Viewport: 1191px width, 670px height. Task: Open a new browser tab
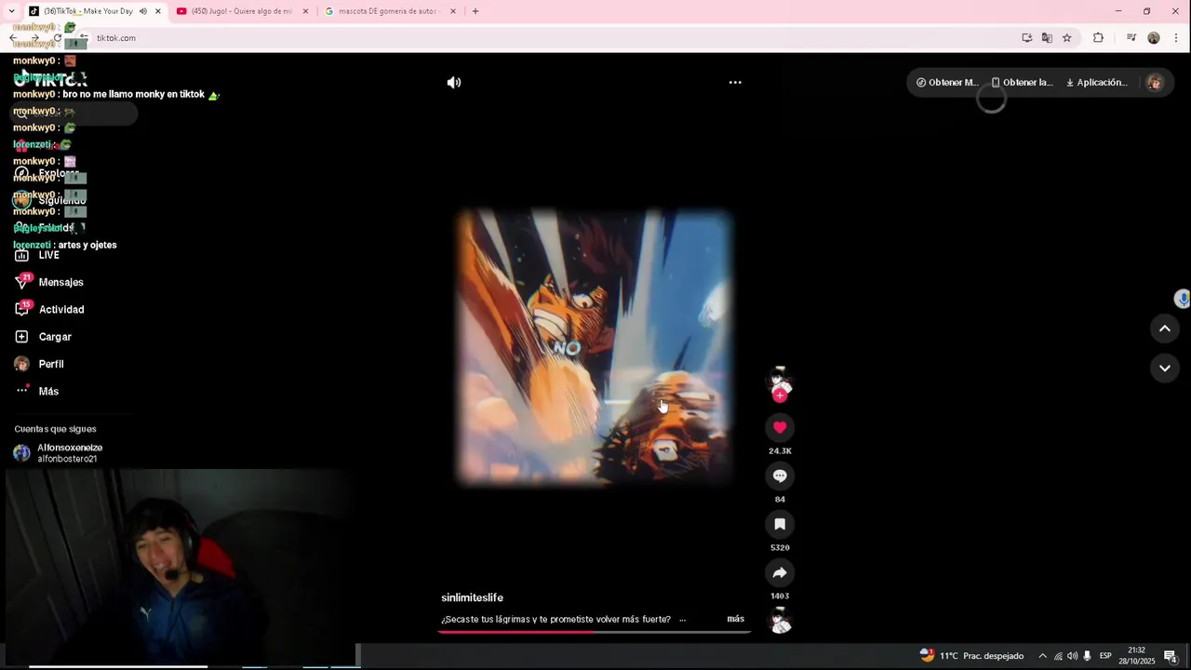[x=475, y=11]
